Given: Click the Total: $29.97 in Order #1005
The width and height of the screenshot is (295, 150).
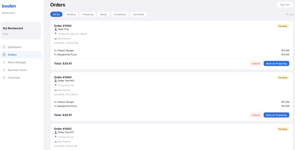Looking at the screenshot, I should [x=63, y=64].
